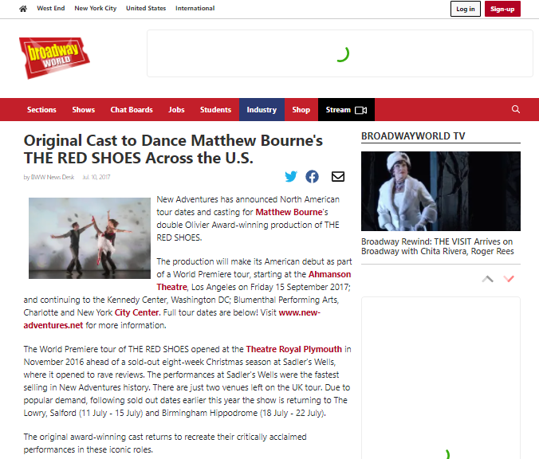
Task: Click the BWW News Desk byline
Action: click(53, 177)
